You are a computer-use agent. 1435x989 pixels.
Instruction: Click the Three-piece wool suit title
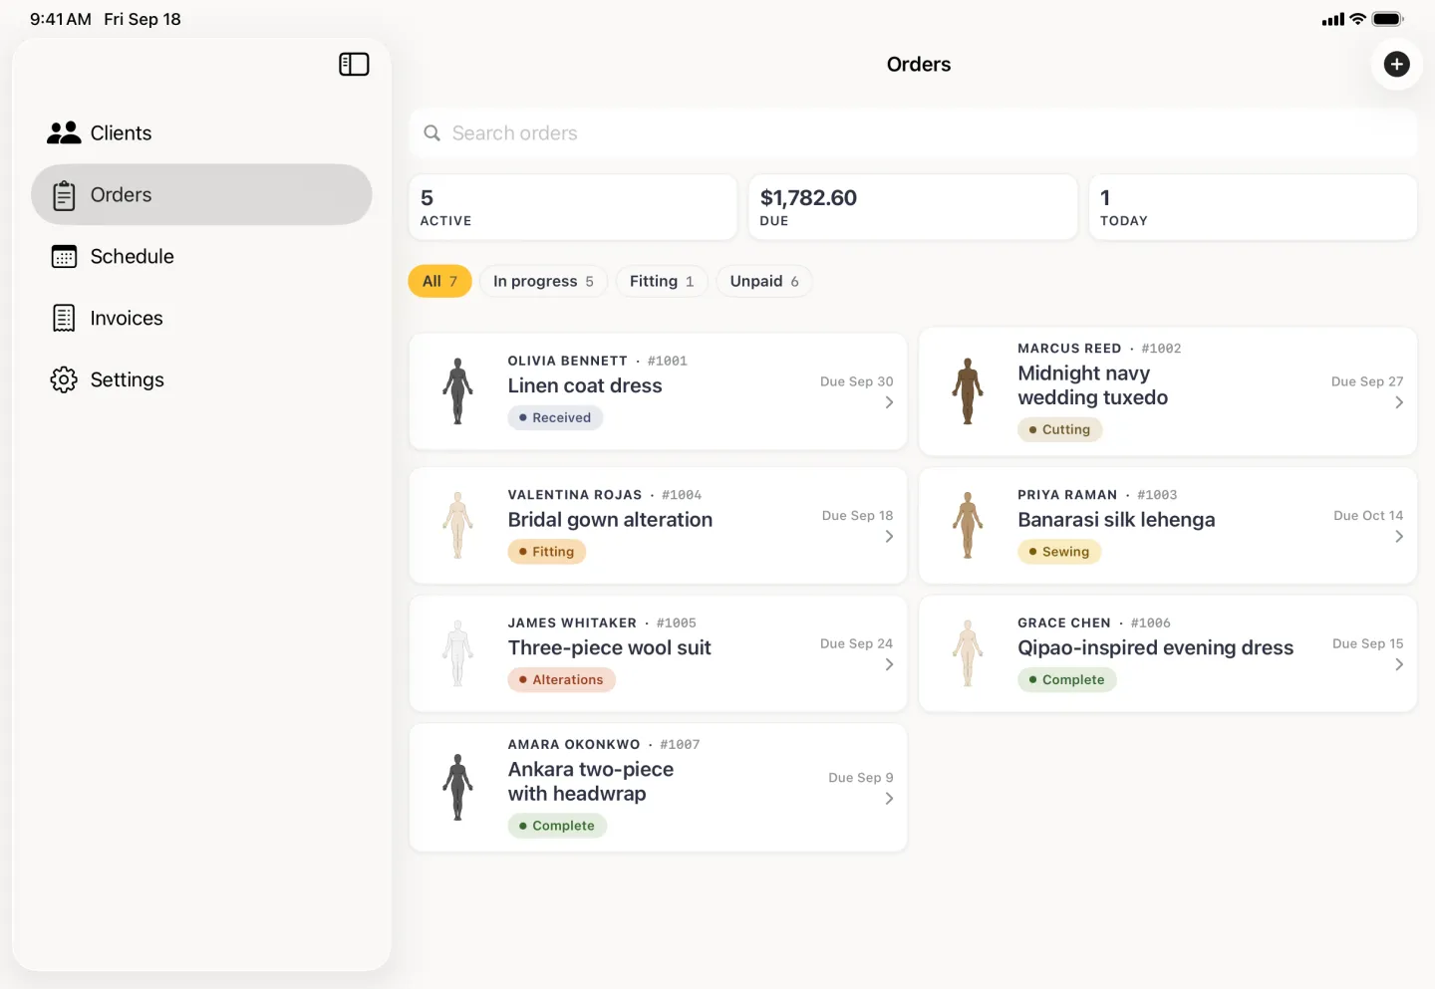[610, 648]
